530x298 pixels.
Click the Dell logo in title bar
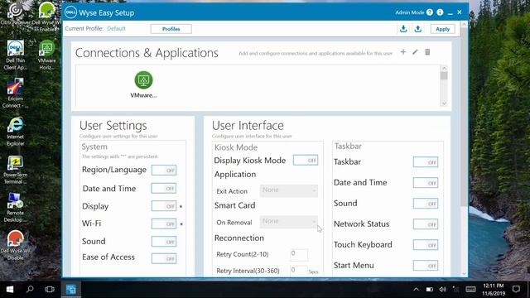point(70,12)
